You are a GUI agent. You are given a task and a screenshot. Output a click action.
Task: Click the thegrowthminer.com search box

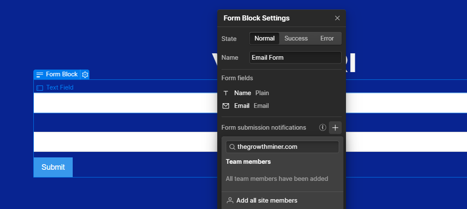[282, 147]
